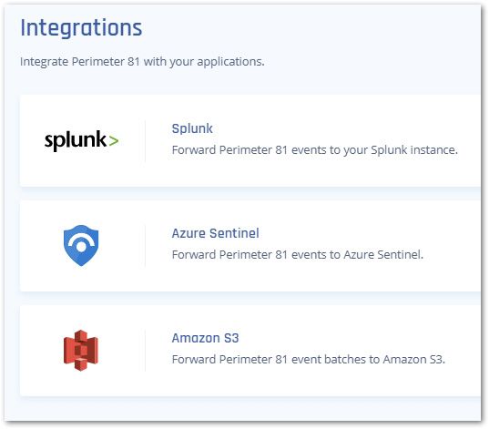Click the green chevron in Splunk logo
Image resolution: width=489 pixels, height=429 pixels.
[114, 140]
